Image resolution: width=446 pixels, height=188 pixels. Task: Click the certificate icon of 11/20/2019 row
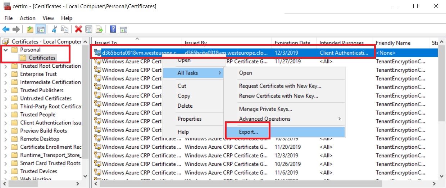[97, 147]
